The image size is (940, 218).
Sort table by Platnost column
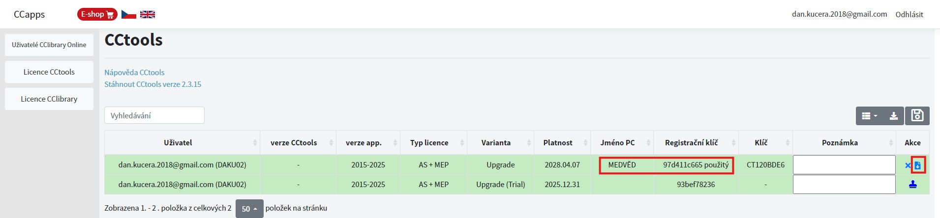[x=562, y=142]
